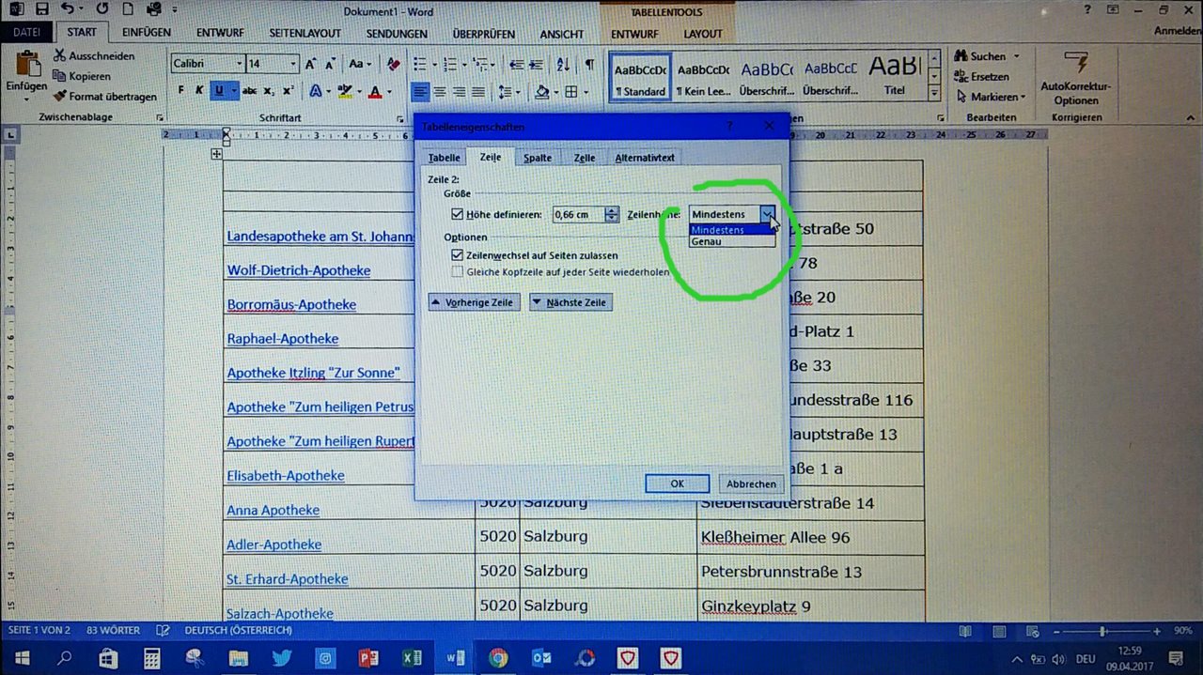Apply superscript formatting

coord(289,91)
